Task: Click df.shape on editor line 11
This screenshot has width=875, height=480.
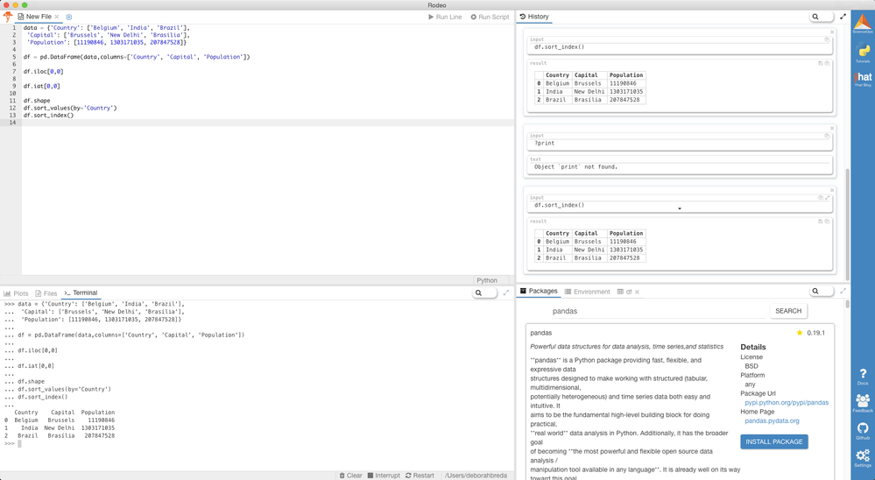Action: click(37, 101)
